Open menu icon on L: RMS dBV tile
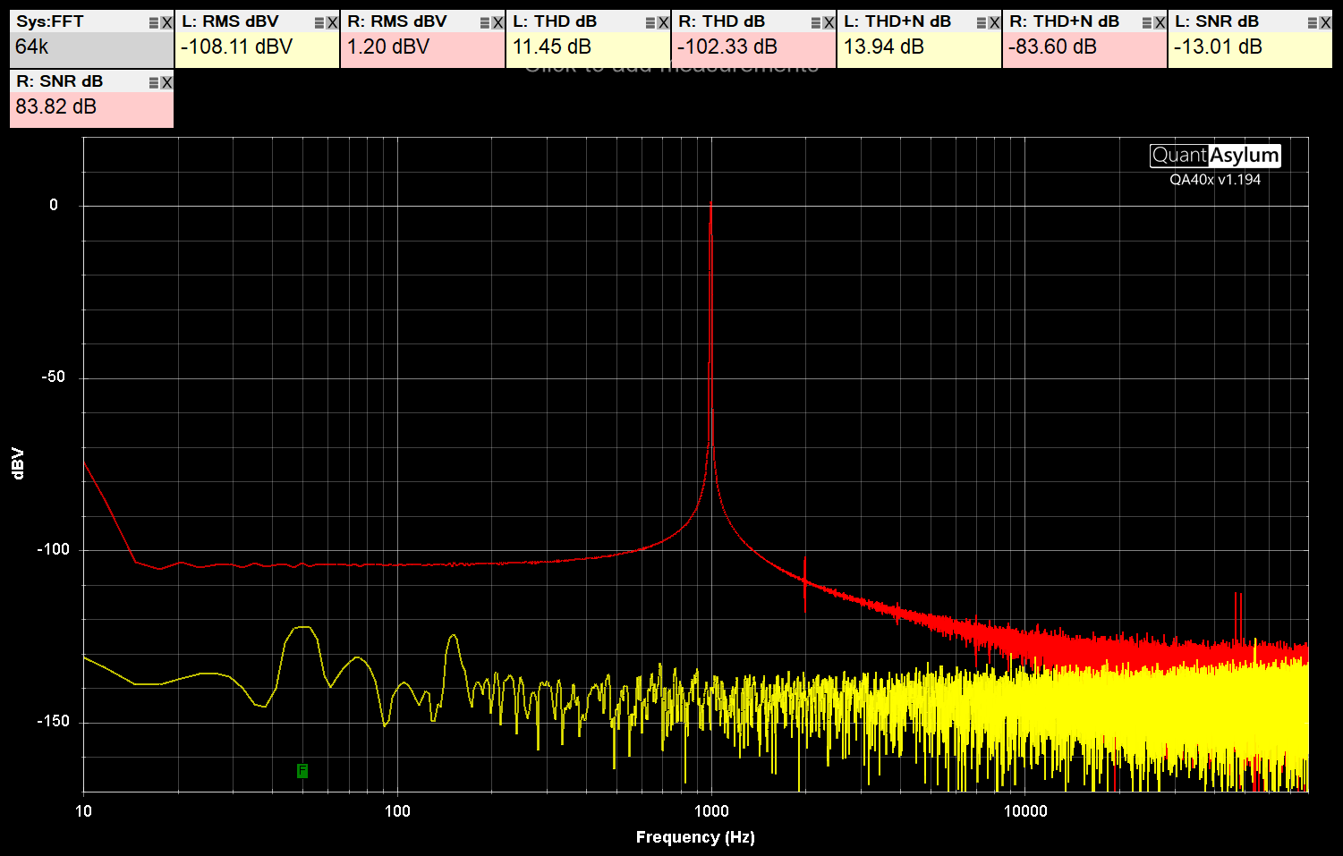Viewport: 1343px width, 856px height. pyautogui.click(x=319, y=22)
